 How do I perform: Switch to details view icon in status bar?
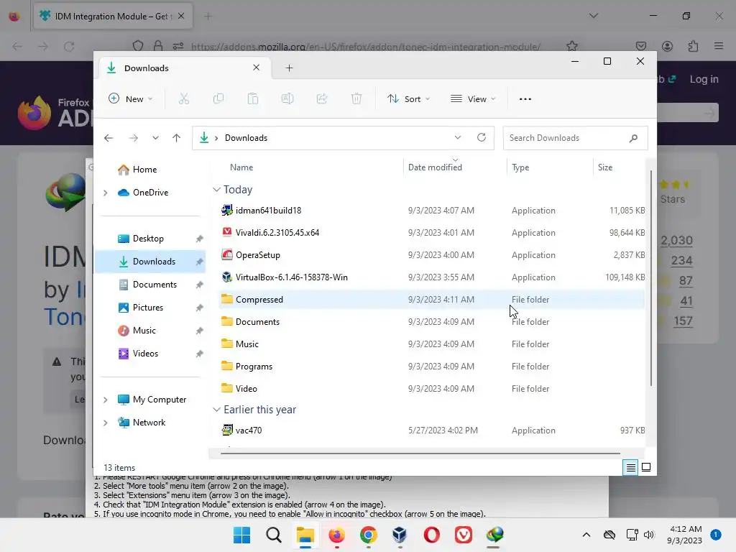coord(630,467)
